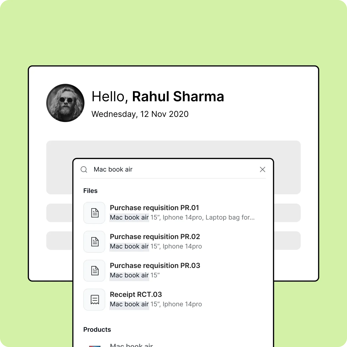Select Purchase requisition PR.01 title
The width and height of the screenshot is (347, 347).
coord(155,208)
